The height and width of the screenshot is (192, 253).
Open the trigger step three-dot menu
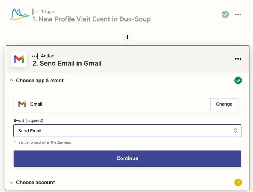pyautogui.click(x=238, y=15)
